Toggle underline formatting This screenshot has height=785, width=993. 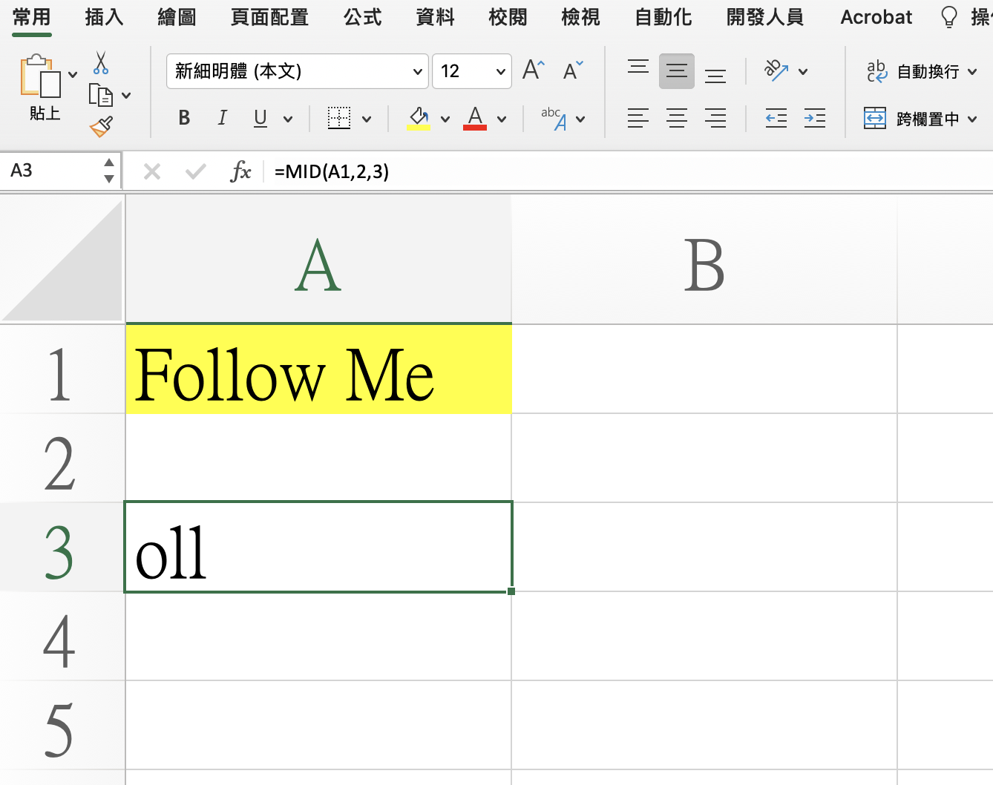(x=260, y=118)
